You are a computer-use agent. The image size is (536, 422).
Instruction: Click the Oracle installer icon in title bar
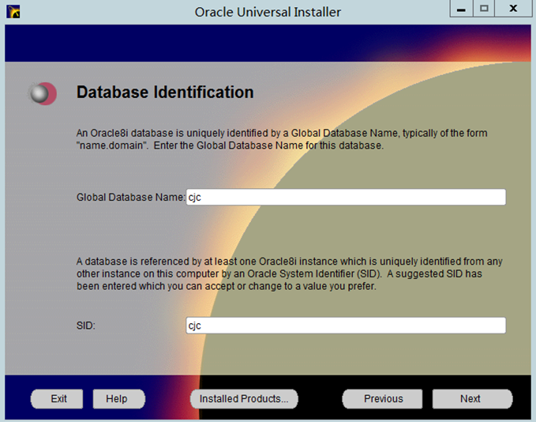click(x=13, y=11)
